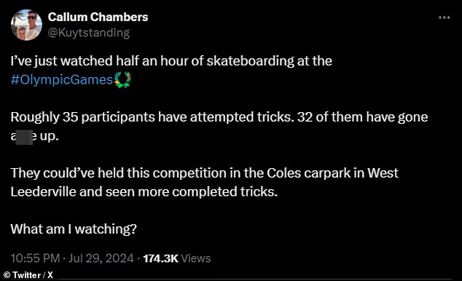Follow the #OlympicGames hashtag
The image size is (462, 281).
[62, 80]
